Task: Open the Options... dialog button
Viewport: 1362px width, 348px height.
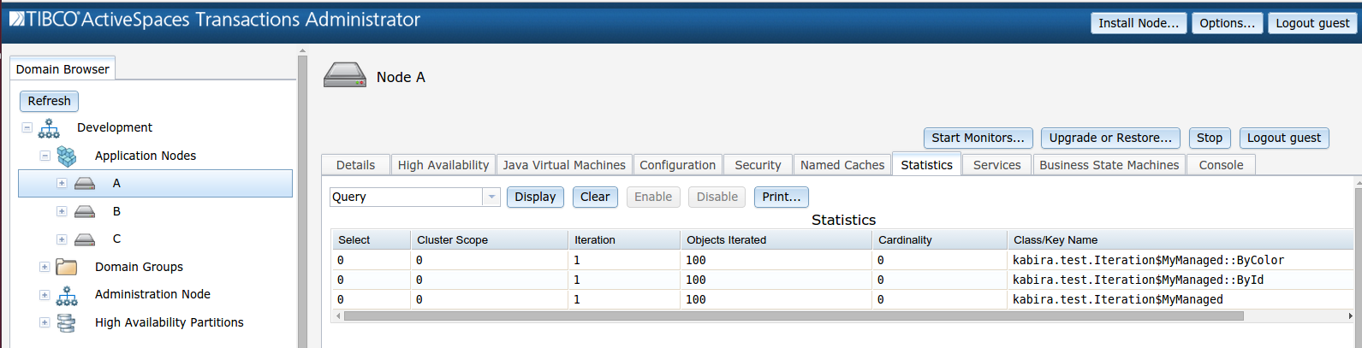Action: 1227,23
